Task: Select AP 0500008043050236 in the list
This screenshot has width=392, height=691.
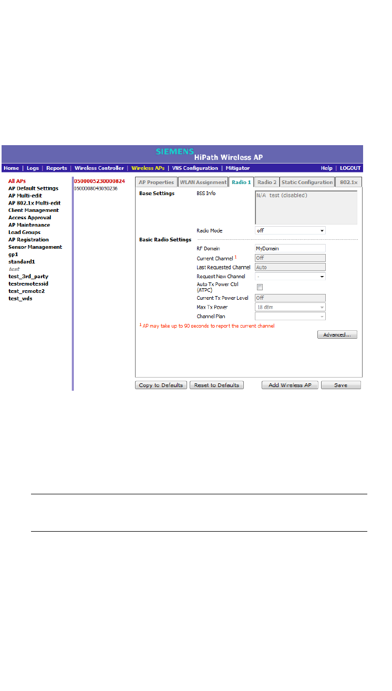Action: coord(96,188)
